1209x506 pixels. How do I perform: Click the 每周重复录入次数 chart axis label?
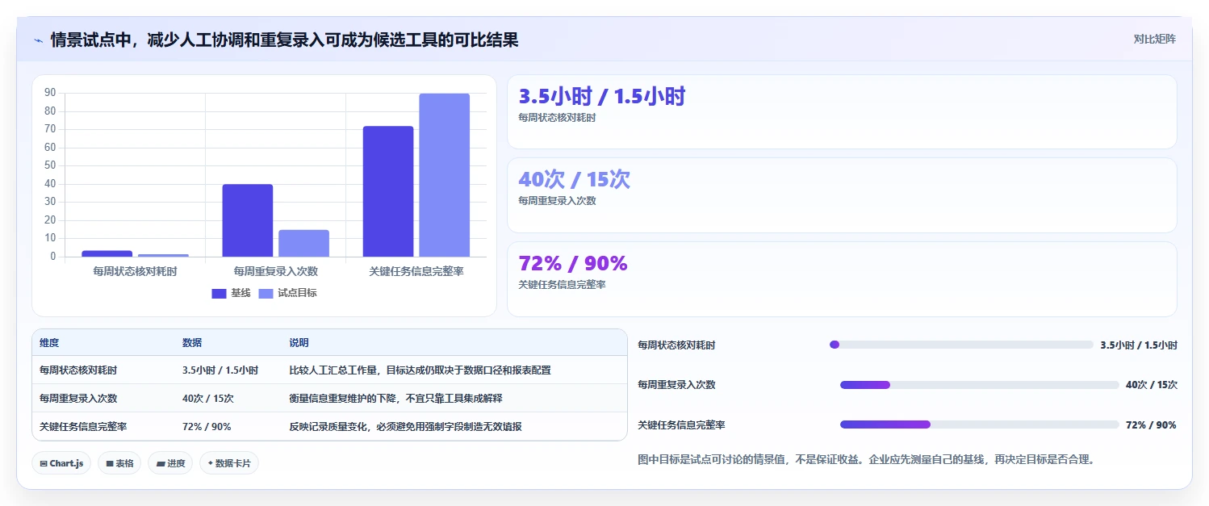tap(275, 272)
